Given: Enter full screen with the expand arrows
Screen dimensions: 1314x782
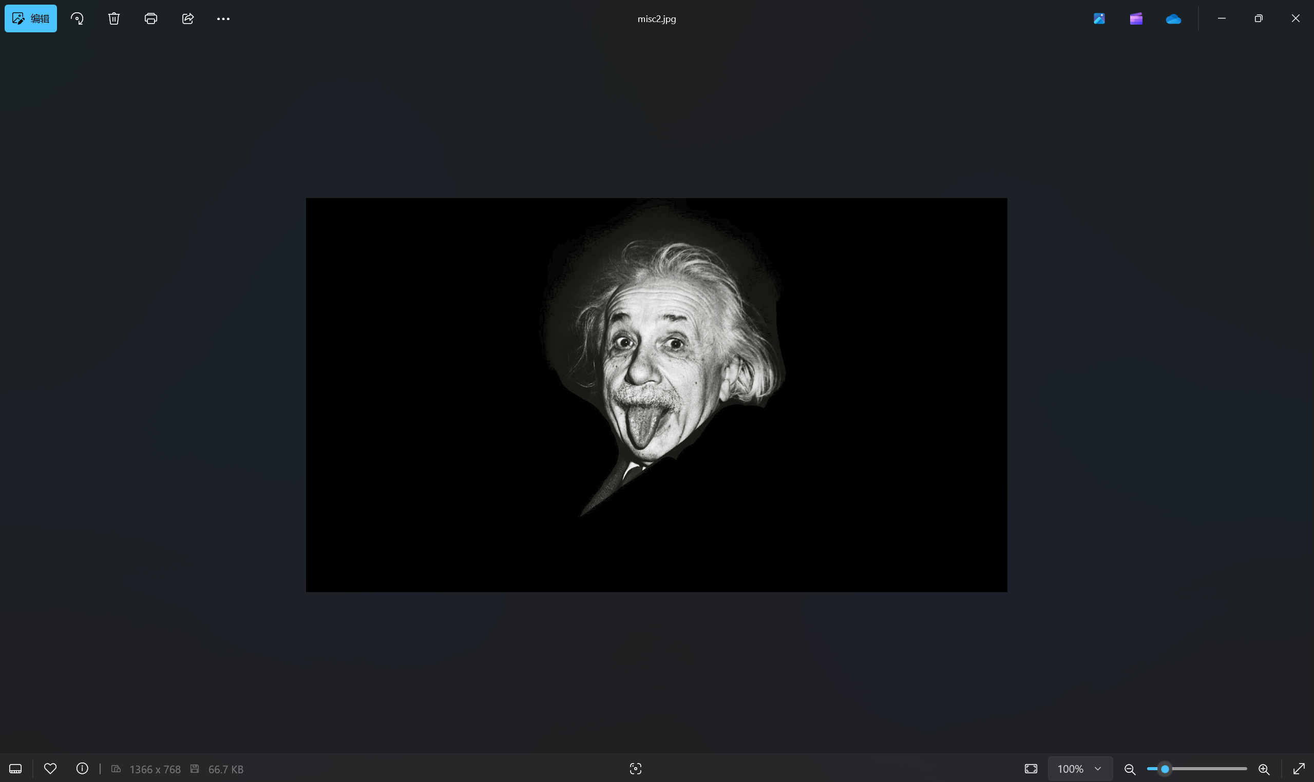Looking at the screenshot, I should (1299, 769).
